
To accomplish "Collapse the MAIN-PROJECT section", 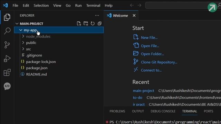I will [17, 24].
